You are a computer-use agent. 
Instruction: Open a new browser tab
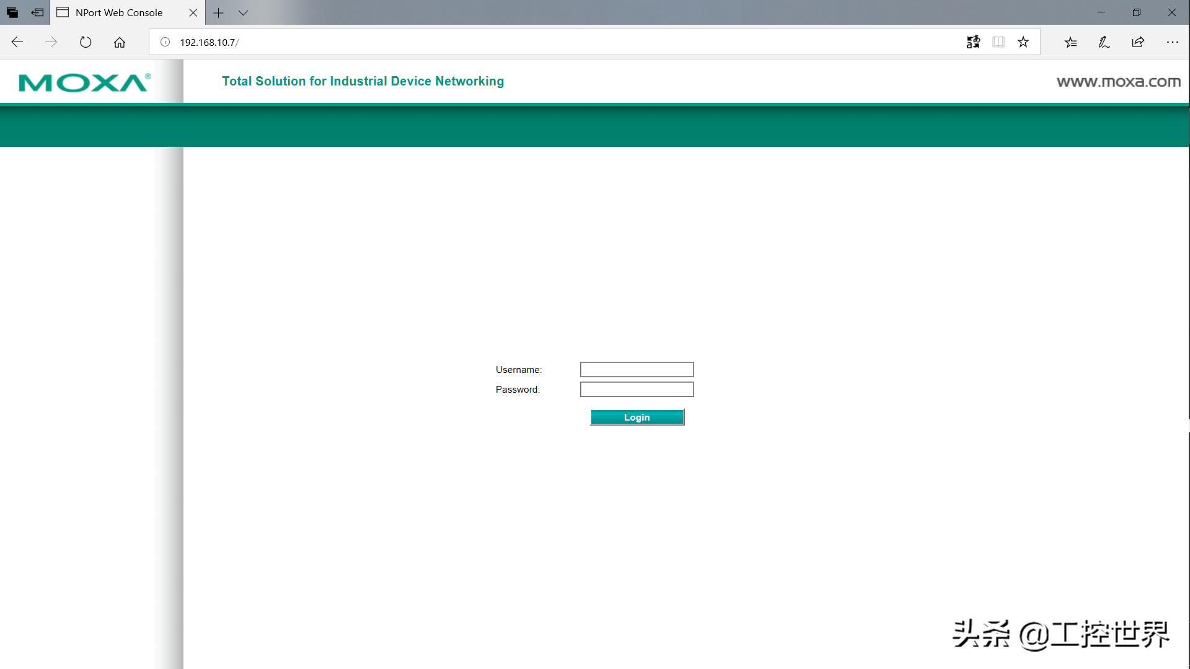pos(218,12)
